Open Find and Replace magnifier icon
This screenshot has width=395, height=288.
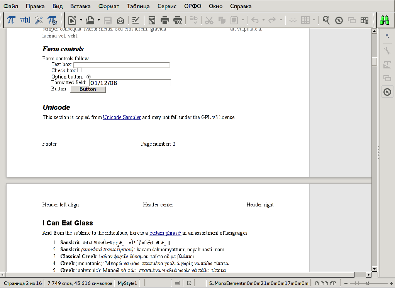click(x=326, y=20)
